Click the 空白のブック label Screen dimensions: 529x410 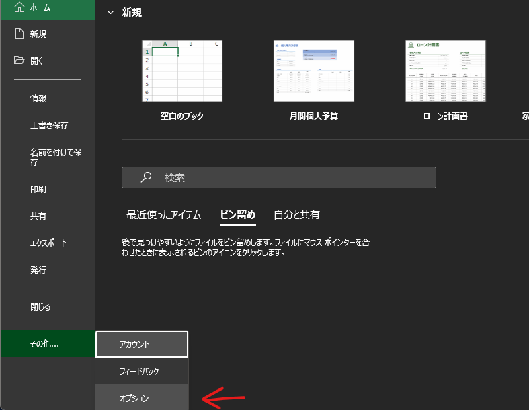tap(182, 116)
